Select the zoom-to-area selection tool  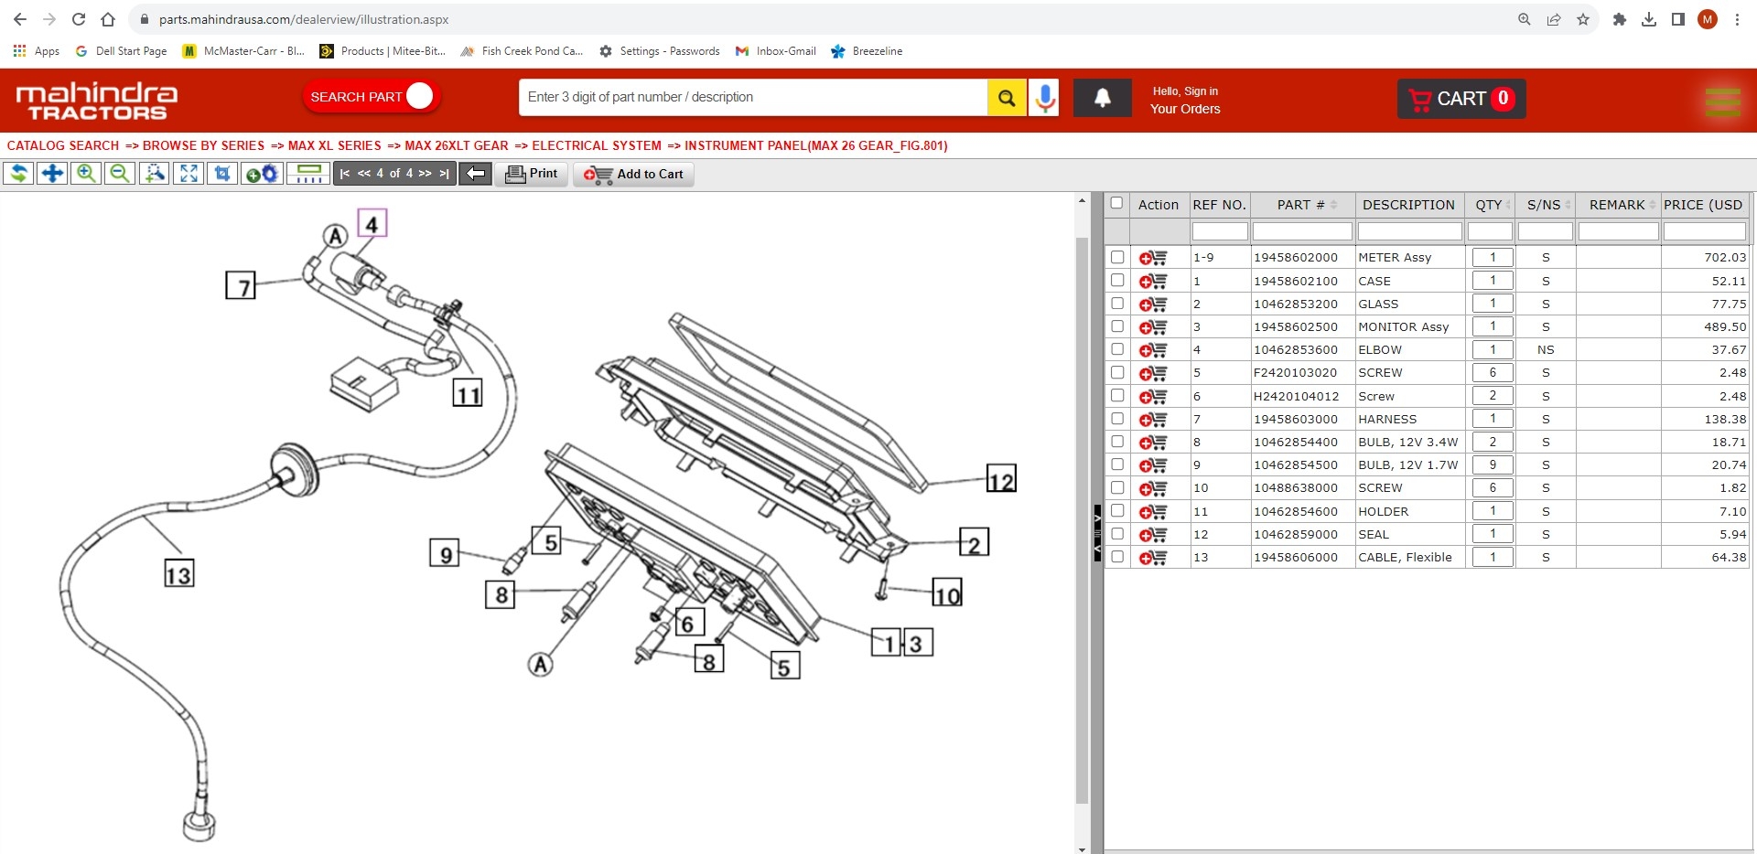(154, 174)
